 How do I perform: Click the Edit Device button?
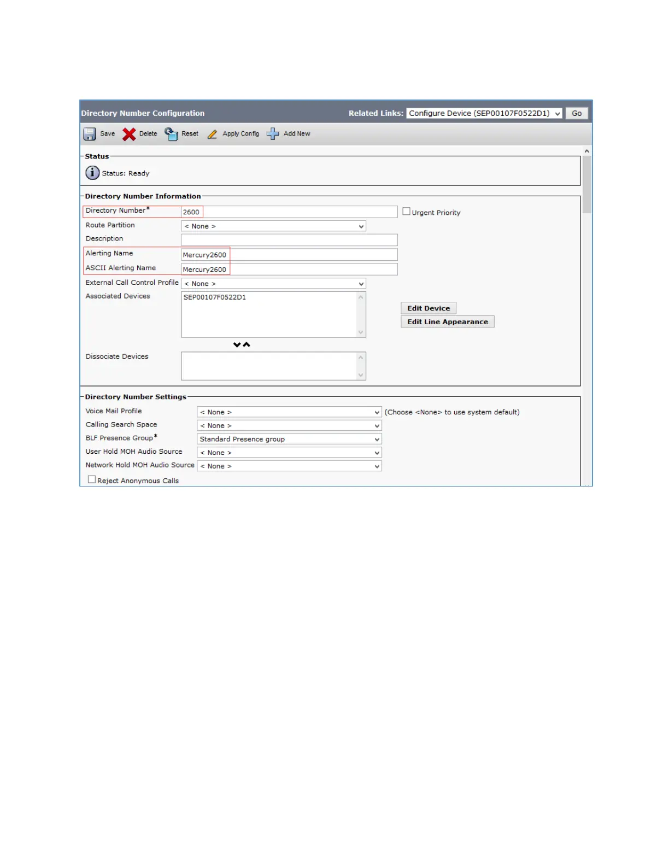click(429, 308)
